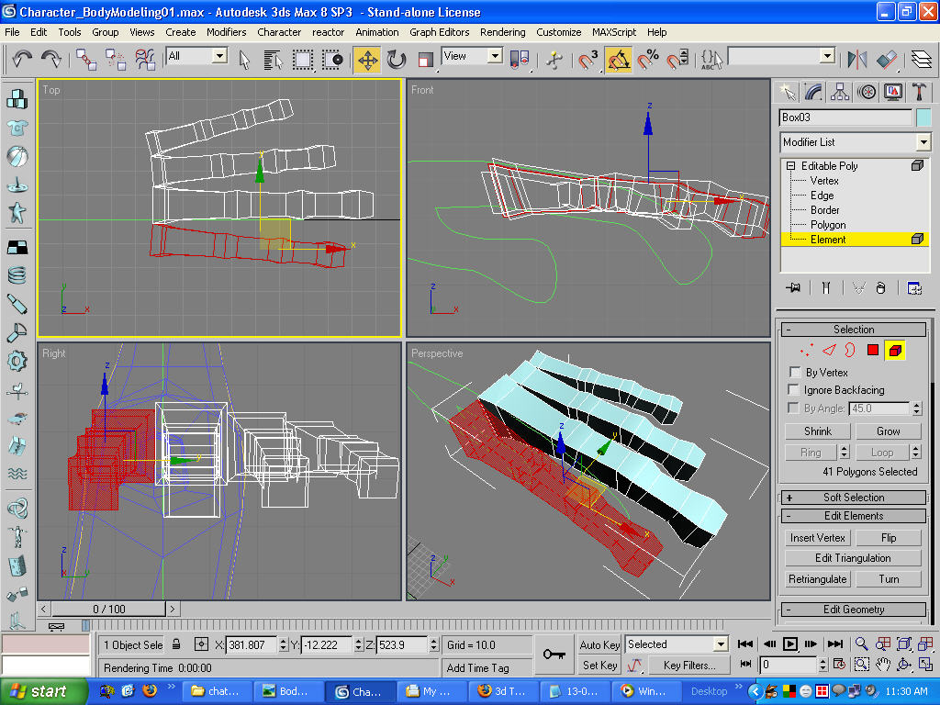Toggle the Percent Snap icon
940x705 pixels.
tap(647, 60)
